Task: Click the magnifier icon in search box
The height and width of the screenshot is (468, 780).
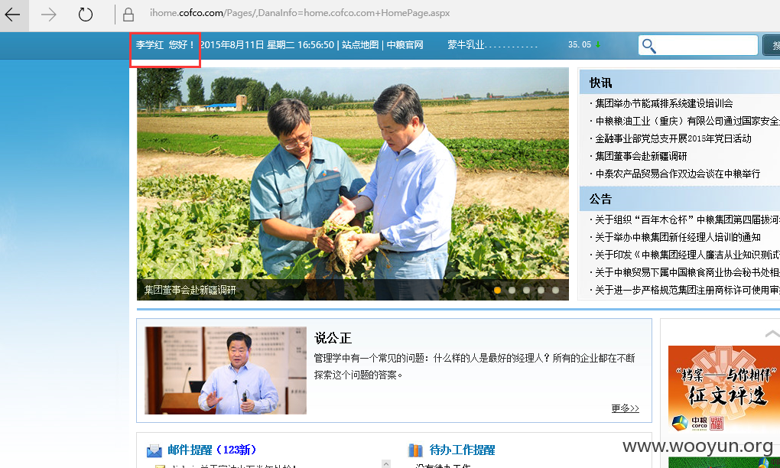Action: pos(648,46)
